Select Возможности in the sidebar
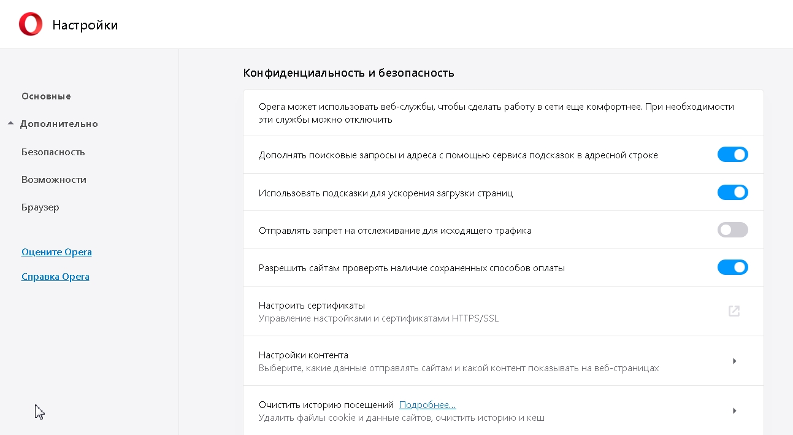This screenshot has height=435, width=793. click(54, 180)
